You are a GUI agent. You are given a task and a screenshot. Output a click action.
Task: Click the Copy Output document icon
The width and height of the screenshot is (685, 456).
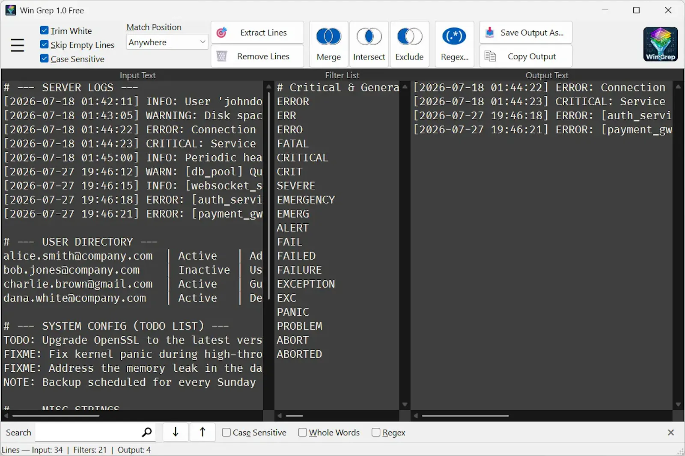click(490, 56)
